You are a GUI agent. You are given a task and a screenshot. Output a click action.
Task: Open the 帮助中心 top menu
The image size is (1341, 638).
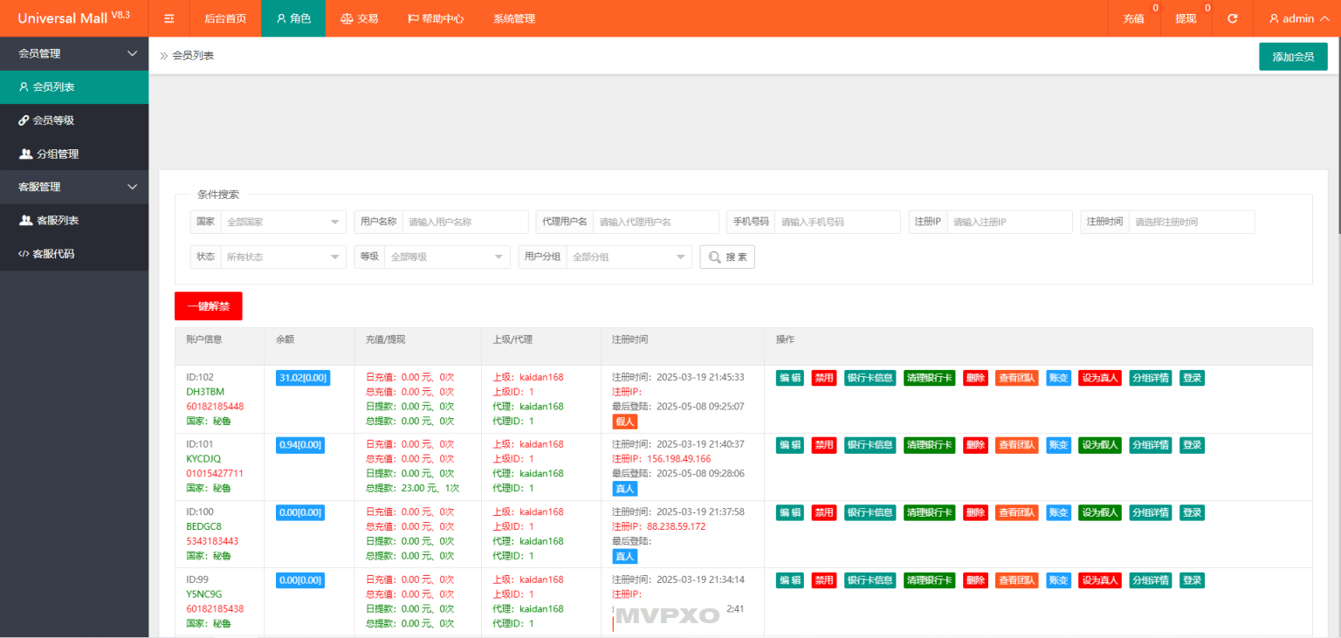pos(436,18)
